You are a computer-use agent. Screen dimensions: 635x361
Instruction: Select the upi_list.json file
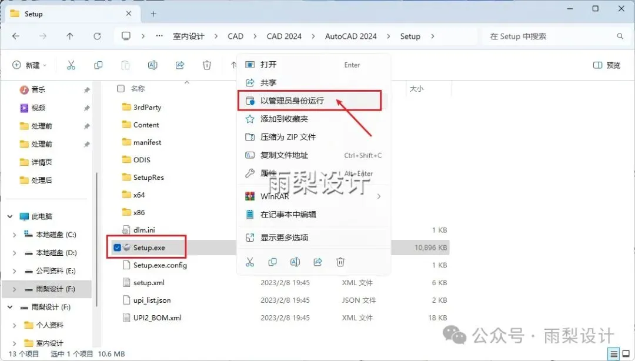[x=146, y=300]
